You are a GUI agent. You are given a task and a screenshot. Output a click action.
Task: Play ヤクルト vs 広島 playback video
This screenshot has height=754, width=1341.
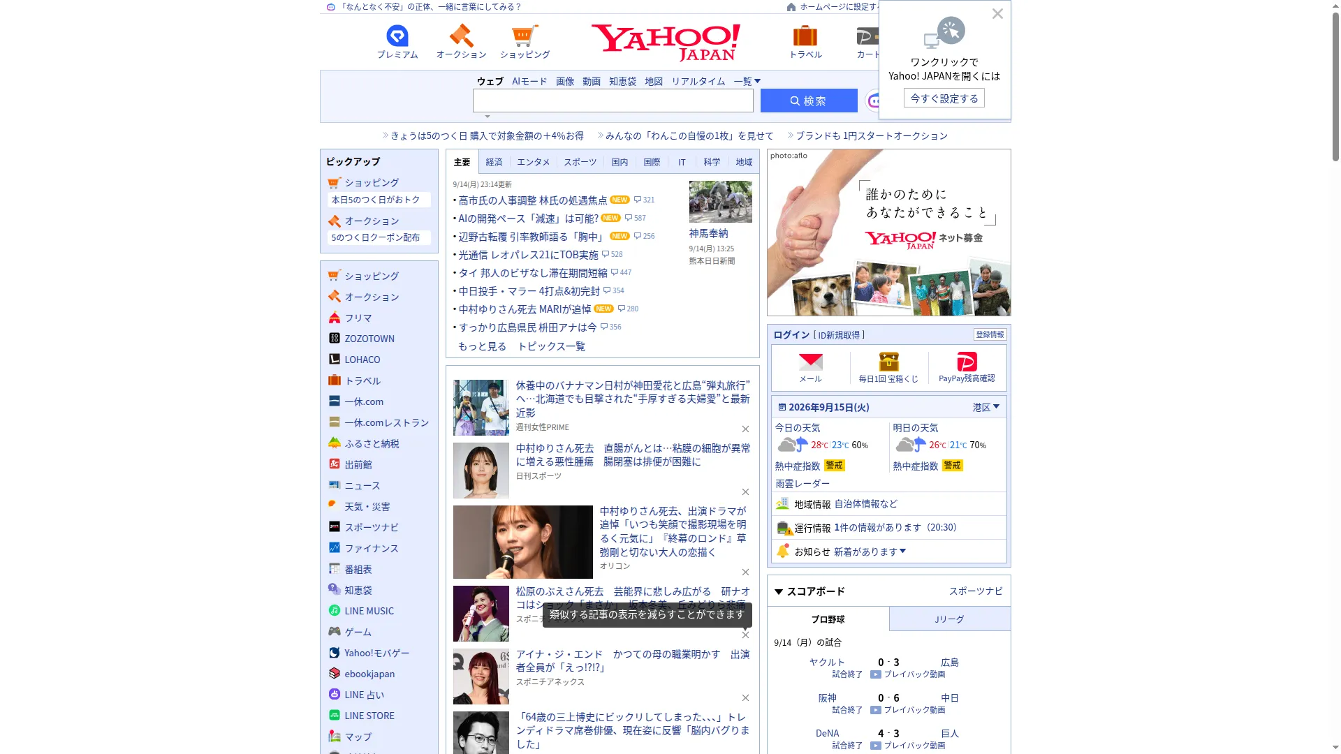(907, 674)
